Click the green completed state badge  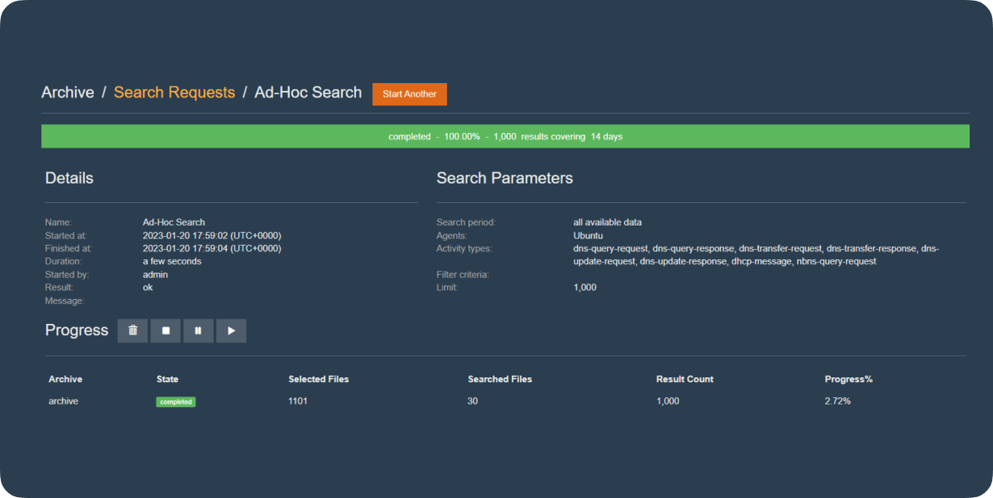pyautogui.click(x=175, y=401)
